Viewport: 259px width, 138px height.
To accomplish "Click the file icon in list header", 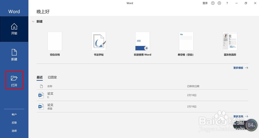I will coord(41,86).
